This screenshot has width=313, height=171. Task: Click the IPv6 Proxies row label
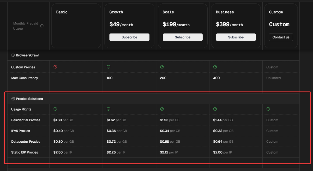click(20, 131)
